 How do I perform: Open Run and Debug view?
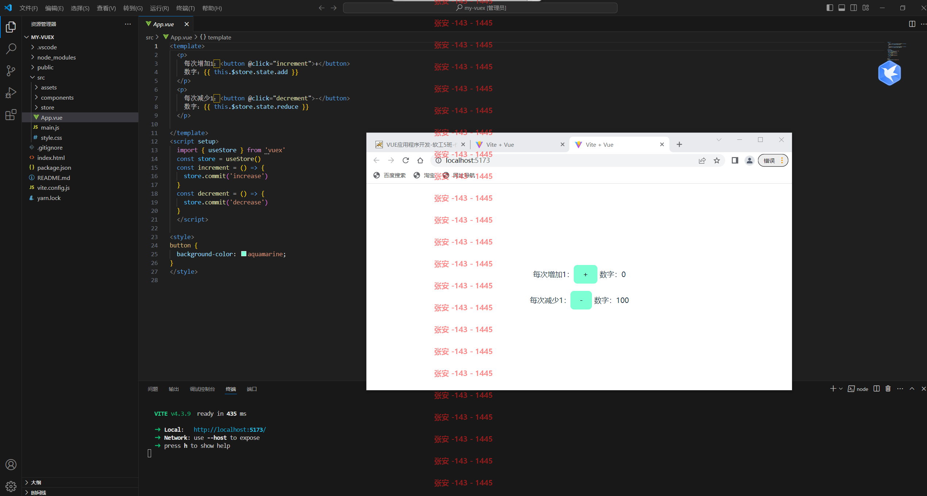click(11, 93)
